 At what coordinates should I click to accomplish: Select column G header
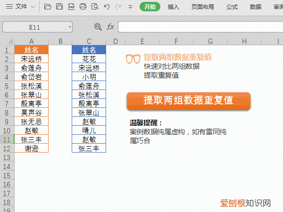(210, 41)
